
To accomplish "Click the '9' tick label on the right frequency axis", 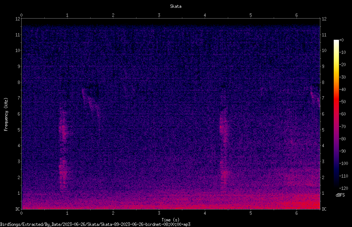I will pos(323,67).
